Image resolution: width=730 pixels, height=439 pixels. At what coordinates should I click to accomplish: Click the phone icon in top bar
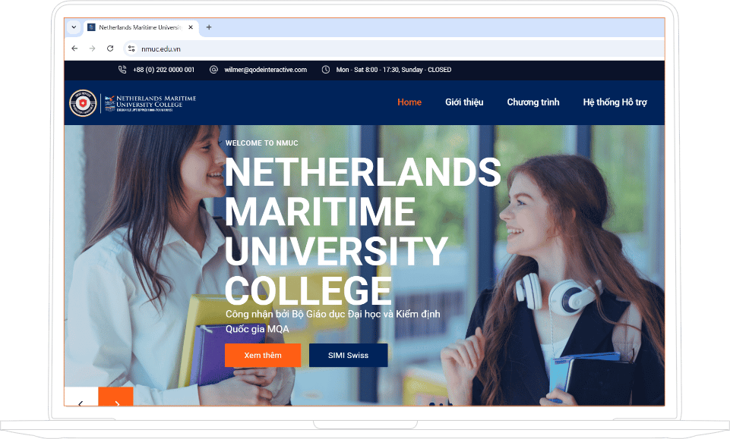tap(122, 69)
